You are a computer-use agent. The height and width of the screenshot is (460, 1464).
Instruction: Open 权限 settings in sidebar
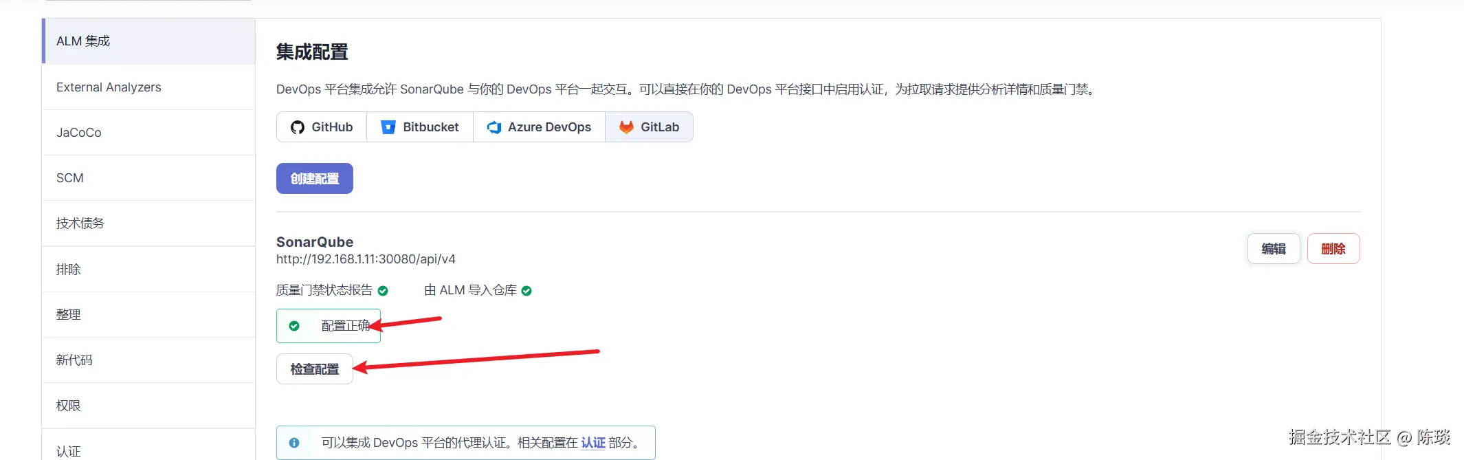[148, 406]
